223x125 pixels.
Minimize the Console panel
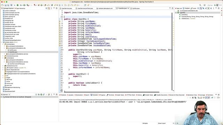(216, 94)
